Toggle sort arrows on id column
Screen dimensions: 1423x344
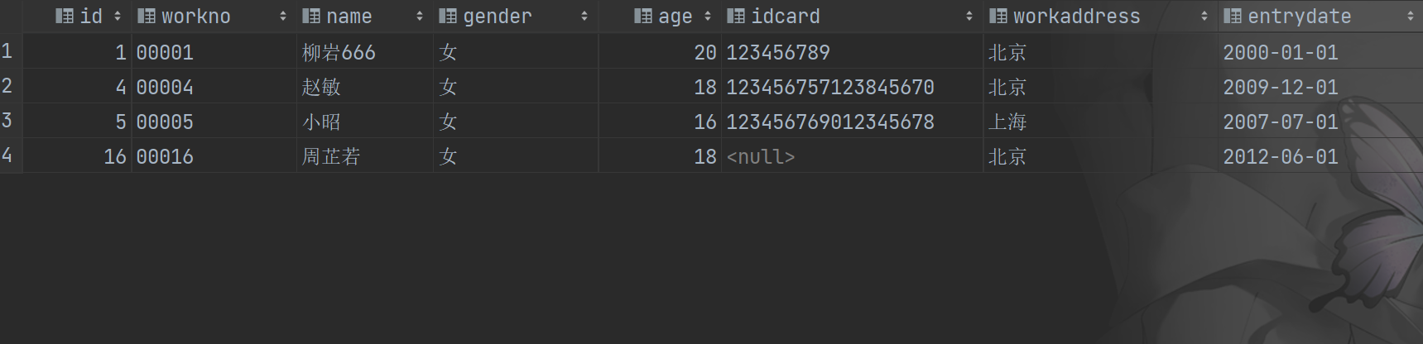pyautogui.click(x=118, y=16)
